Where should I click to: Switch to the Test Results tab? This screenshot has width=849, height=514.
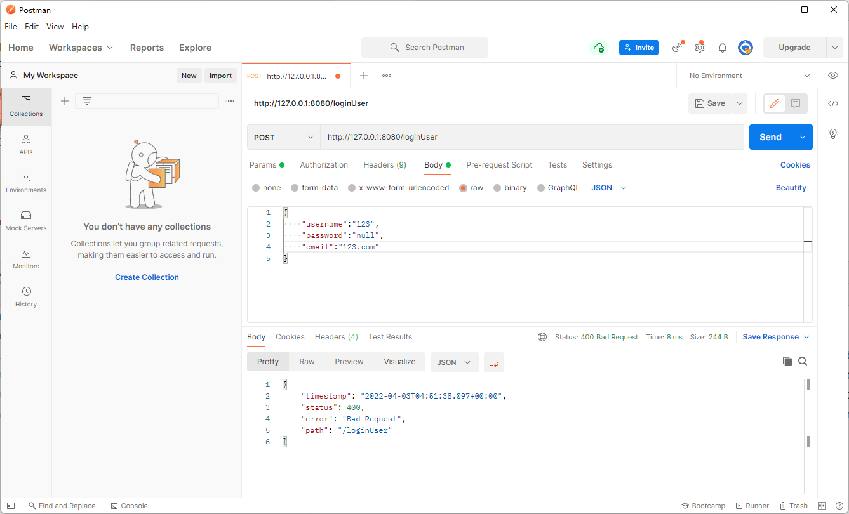pos(390,337)
